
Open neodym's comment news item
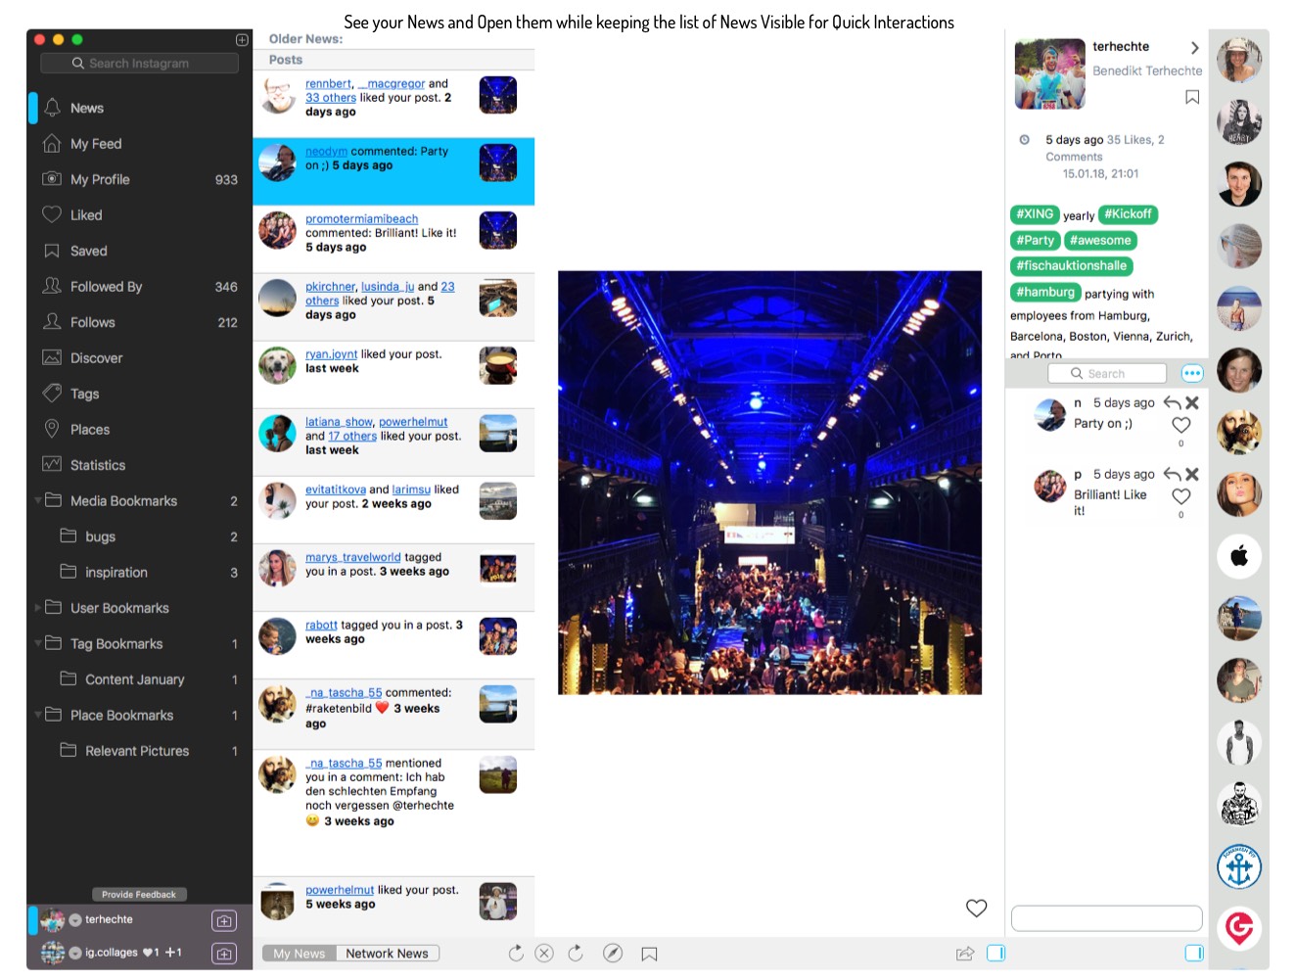393,171
